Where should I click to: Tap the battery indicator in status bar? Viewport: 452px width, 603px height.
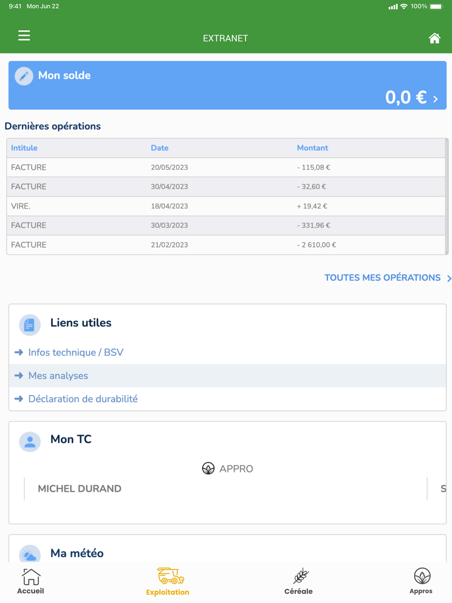(437, 6)
